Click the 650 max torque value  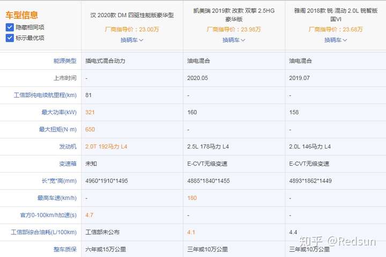point(90,129)
